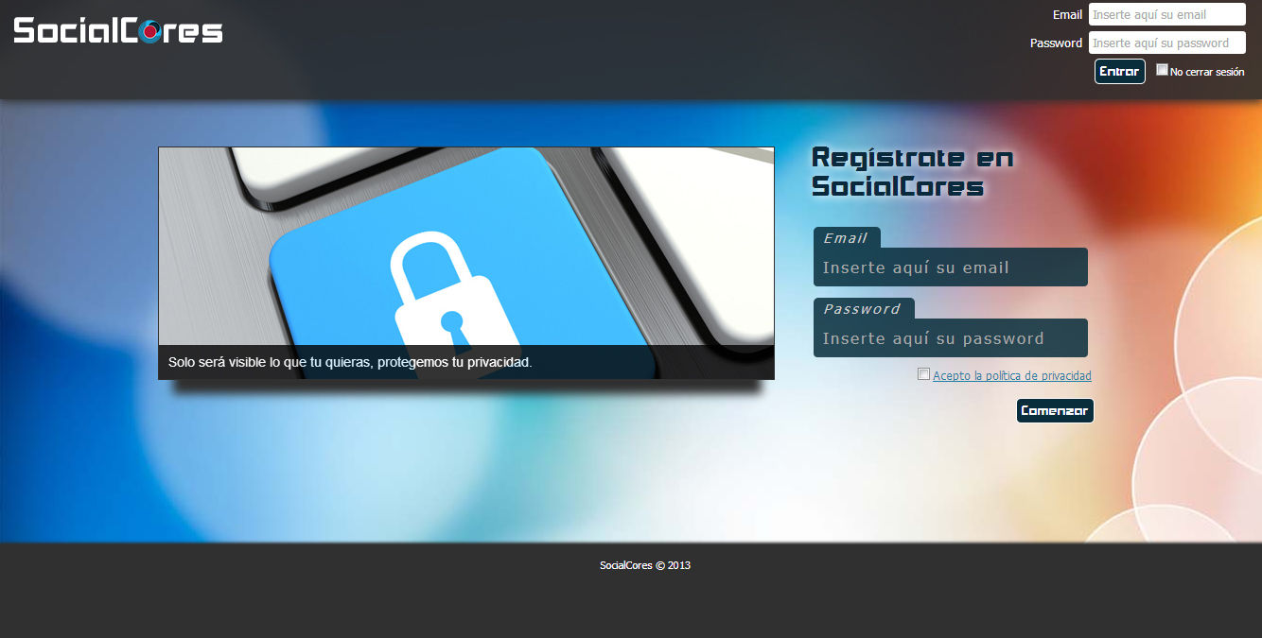Open the 'Acepto la política de privacidad' link
The height and width of the screenshot is (638, 1262).
click(x=1012, y=376)
